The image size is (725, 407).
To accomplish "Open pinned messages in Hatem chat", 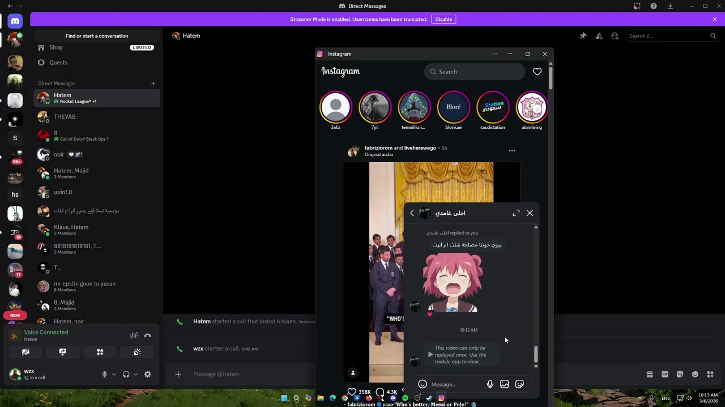I will tap(583, 36).
